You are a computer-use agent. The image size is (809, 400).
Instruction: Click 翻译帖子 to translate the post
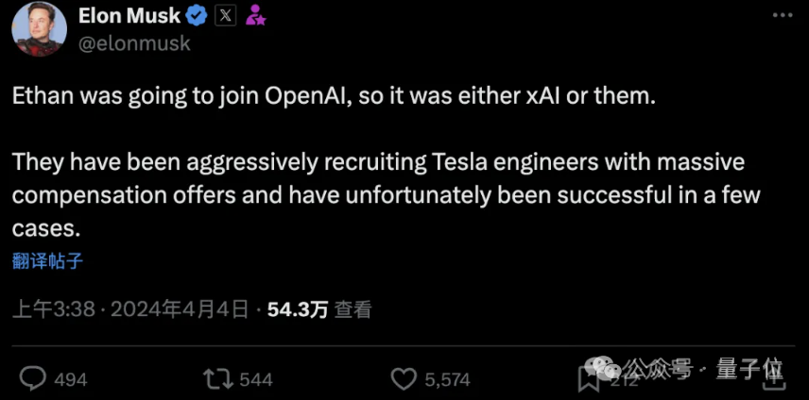(x=47, y=261)
